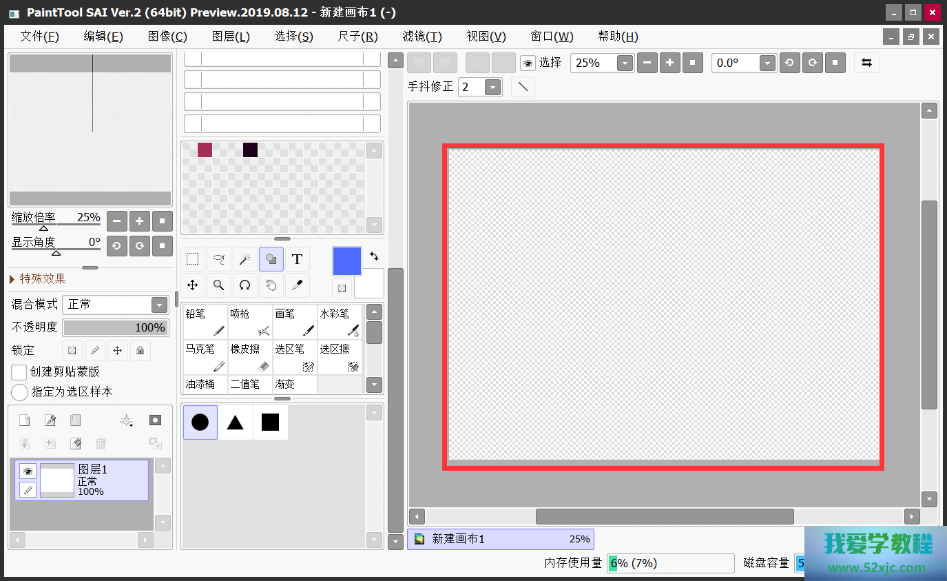This screenshot has height=581, width=947.
Task: Choose the move tool
Action: tap(193, 285)
